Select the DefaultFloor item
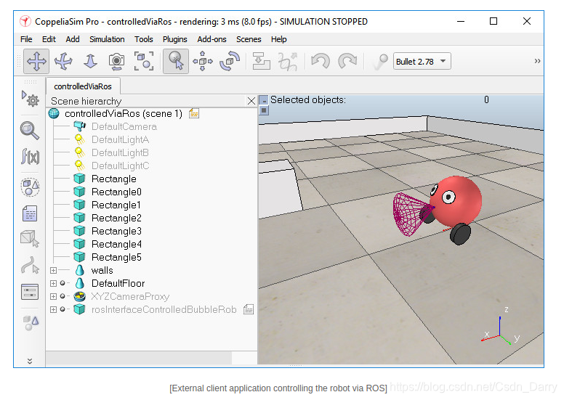 click(118, 283)
